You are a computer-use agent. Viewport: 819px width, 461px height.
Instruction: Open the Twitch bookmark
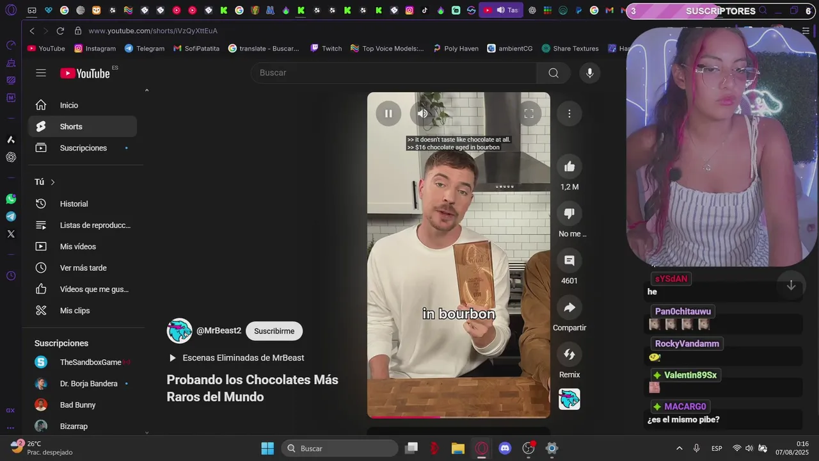coord(326,48)
